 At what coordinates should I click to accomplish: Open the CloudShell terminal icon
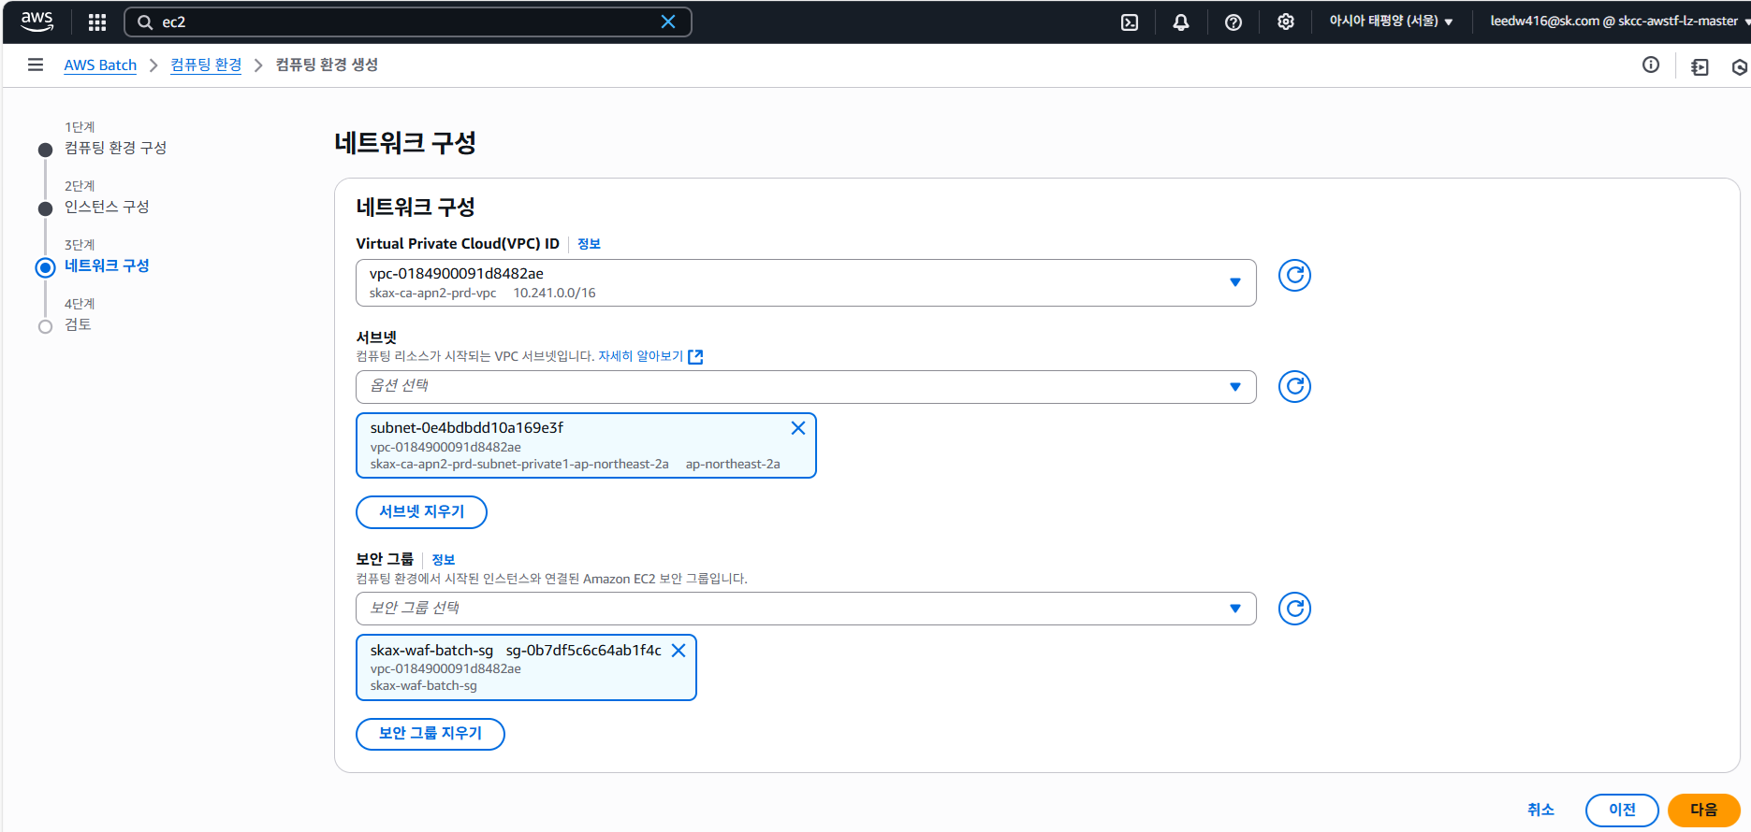pyautogui.click(x=1130, y=22)
